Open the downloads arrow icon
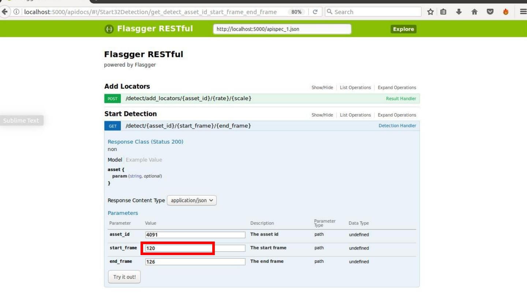Image resolution: width=527 pixels, height=296 pixels. pos(459,12)
